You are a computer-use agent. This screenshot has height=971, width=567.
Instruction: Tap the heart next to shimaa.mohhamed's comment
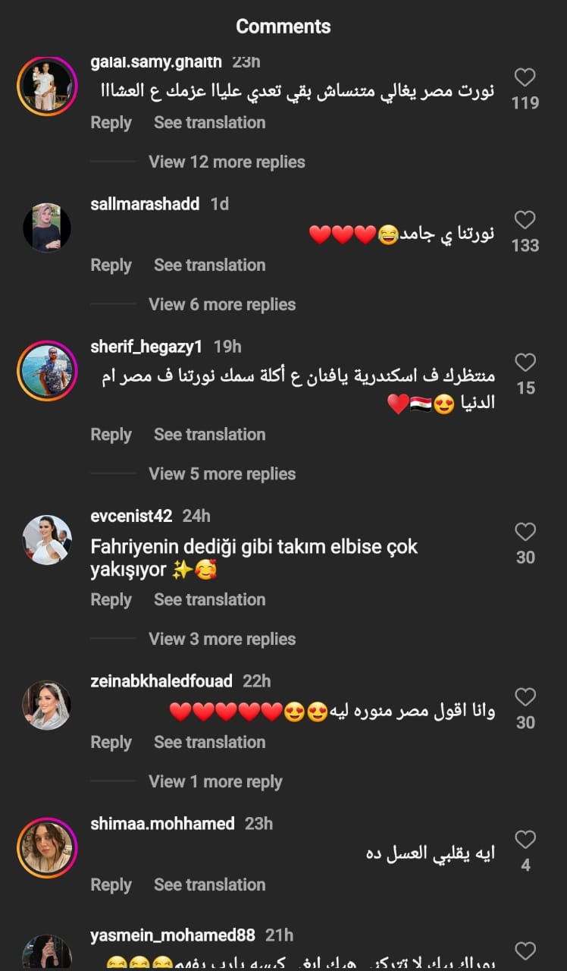click(525, 840)
